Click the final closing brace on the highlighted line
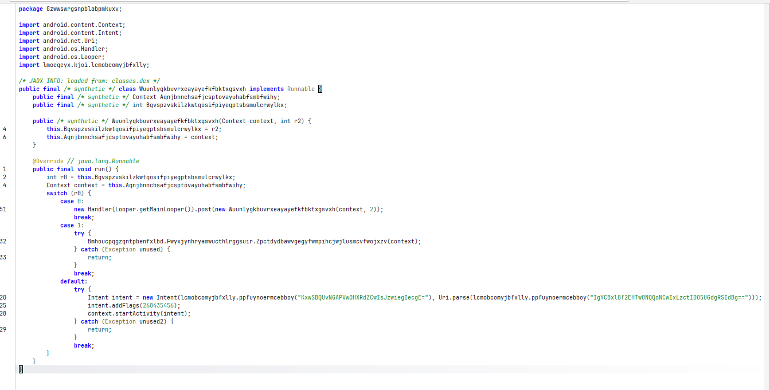Image resolution: width=770 pixels, height=390 pixels. [21, 369]
